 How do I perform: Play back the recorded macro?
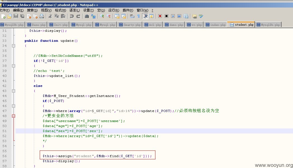173,16
